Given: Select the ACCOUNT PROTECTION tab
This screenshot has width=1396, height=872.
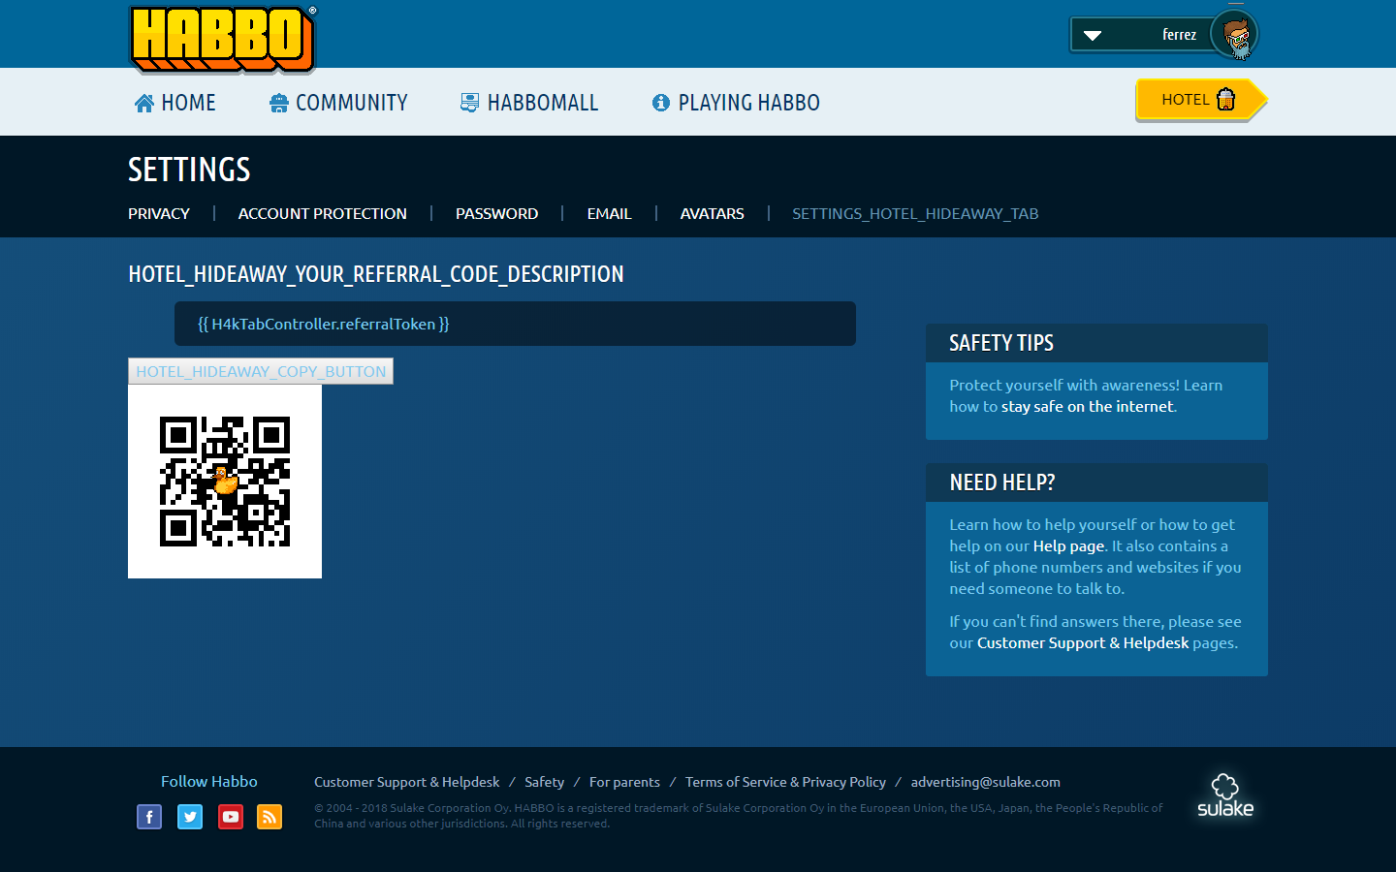Looking at the screenshot, I should pyautogui.click(x=322, y=213).
